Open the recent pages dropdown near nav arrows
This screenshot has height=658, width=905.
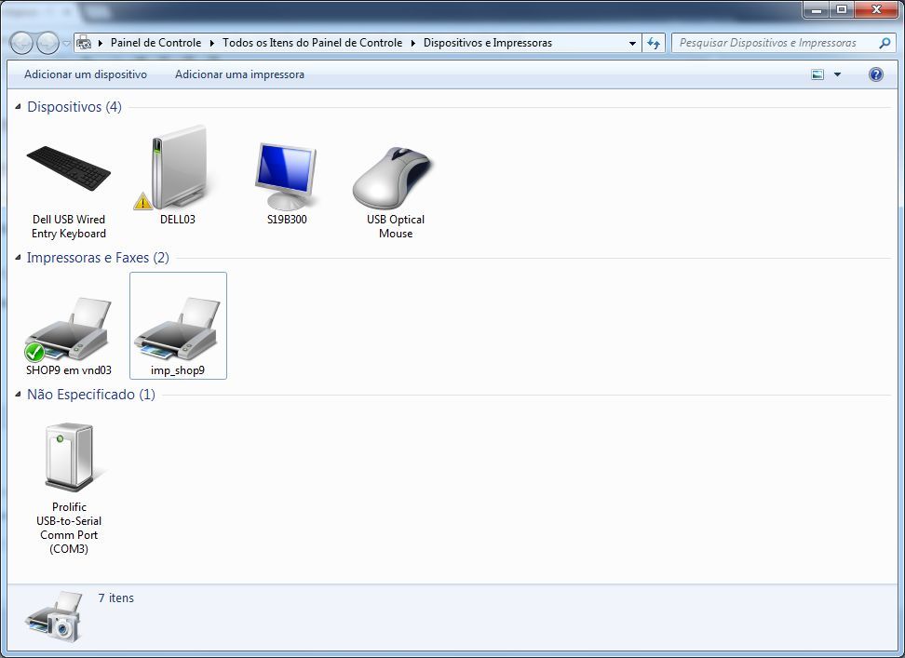click(66, 43)
